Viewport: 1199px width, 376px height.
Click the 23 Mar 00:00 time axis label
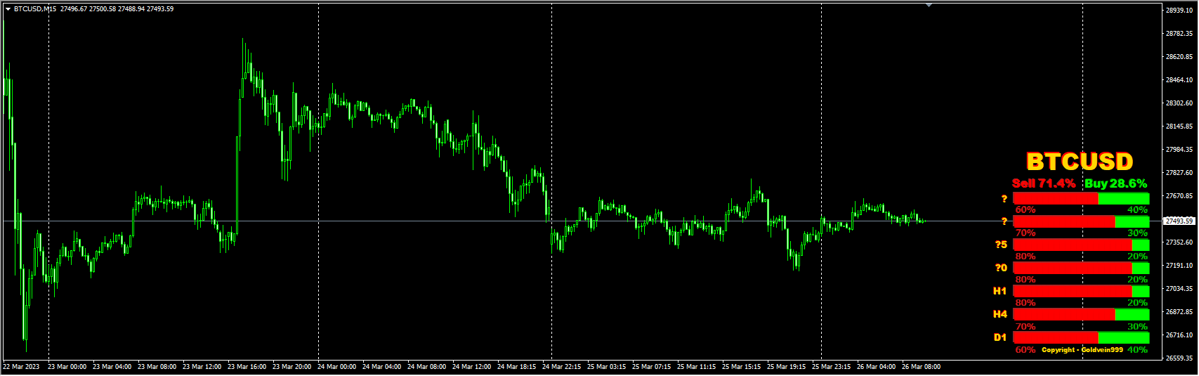tap(67, 367)
